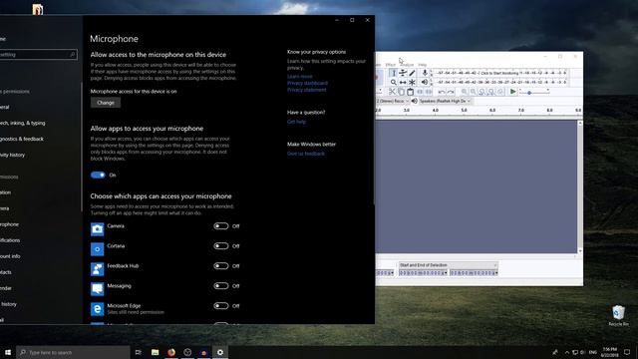
Task: Select the Draw pencil tool in Audacity
Action: click(x=412, y=73)
